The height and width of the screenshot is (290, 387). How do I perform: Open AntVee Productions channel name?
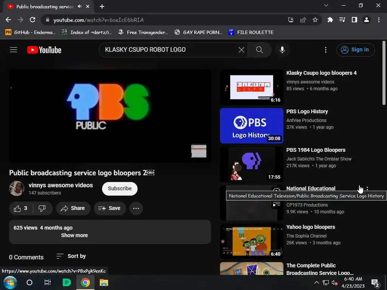306,120
